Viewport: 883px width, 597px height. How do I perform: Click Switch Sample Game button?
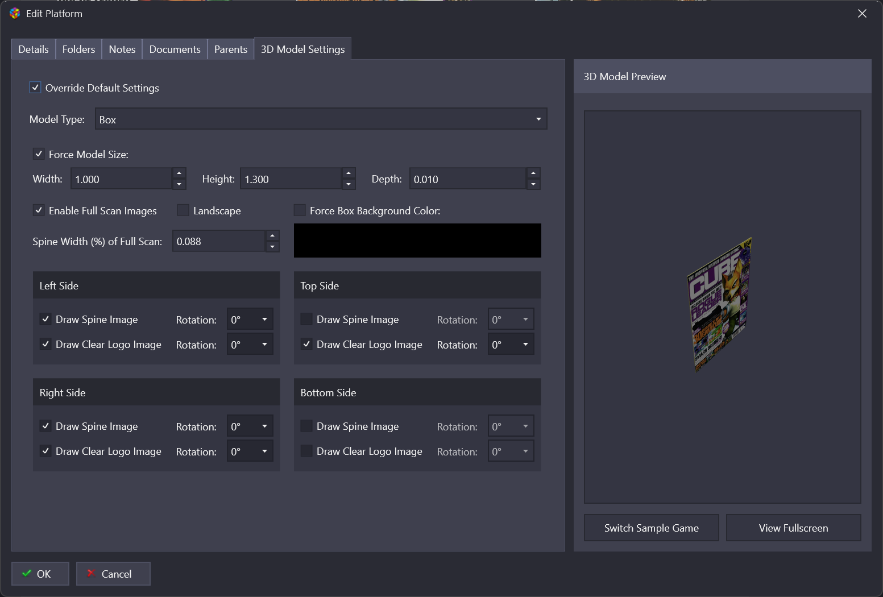coord(652,528)
